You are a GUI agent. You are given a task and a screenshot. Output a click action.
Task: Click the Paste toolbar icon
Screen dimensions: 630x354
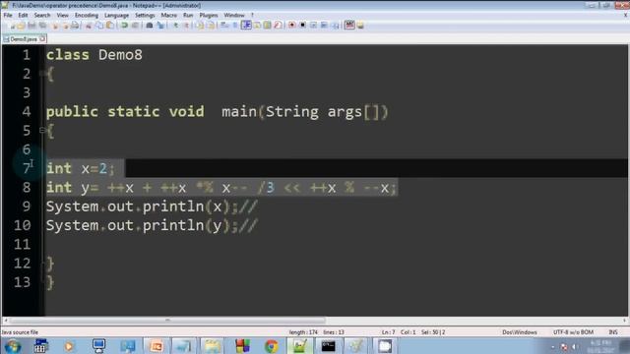point(109,26)
